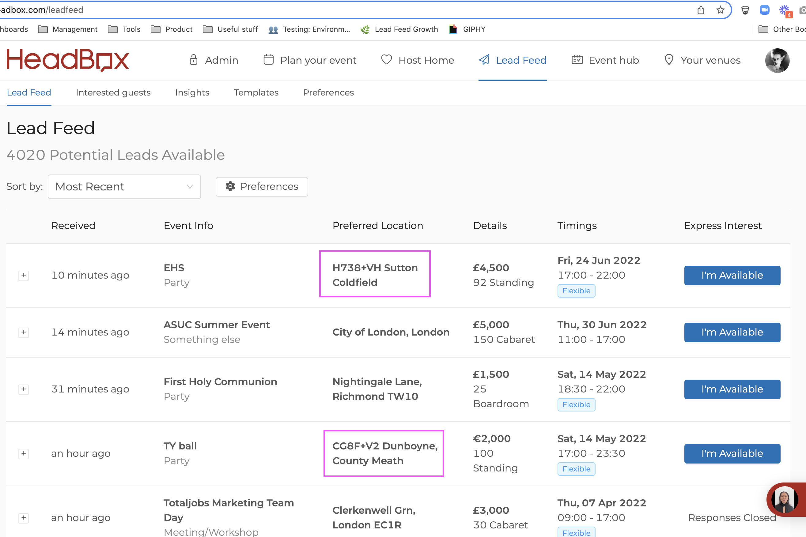
Task: Open Plan your event from the navigation
Action: [x=310, y=60]
